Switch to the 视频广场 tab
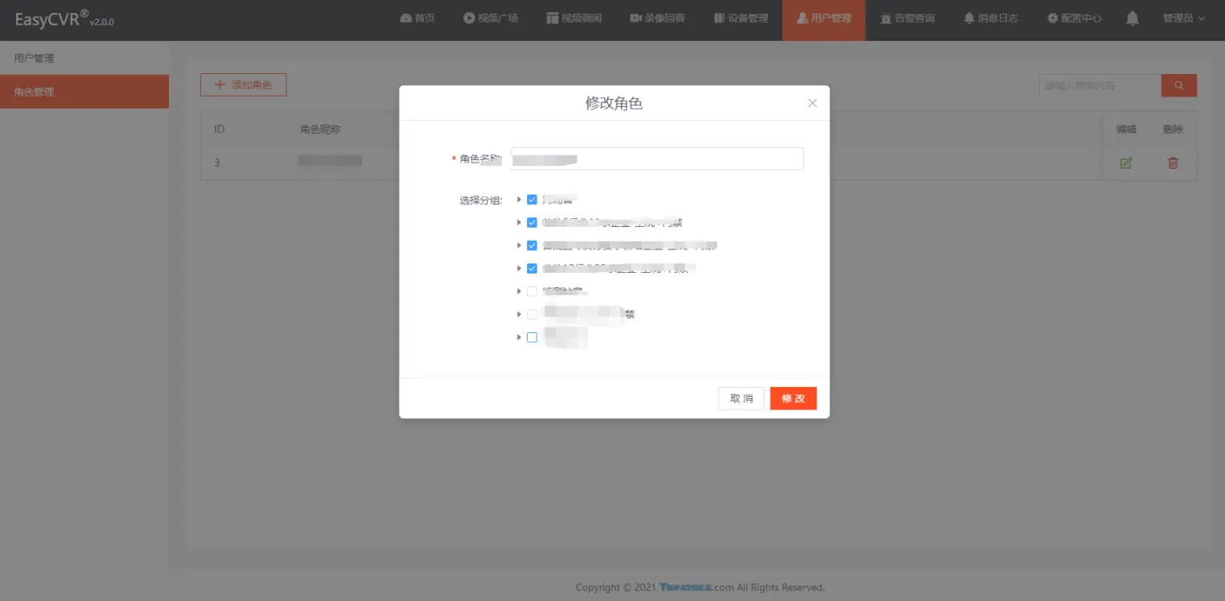Image resolution: width=1225 pixels, height=601 pixels. 491,19
